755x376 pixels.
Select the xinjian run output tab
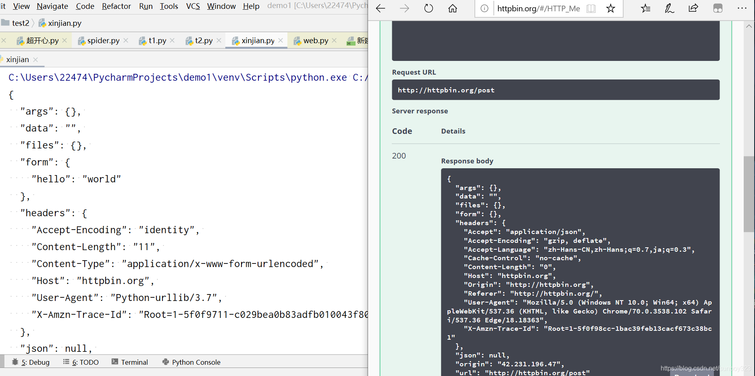(x=17, y=60)
